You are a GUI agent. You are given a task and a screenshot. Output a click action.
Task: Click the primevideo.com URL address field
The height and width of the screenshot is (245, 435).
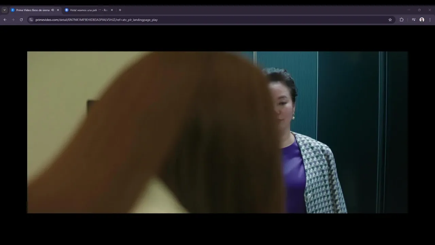tap(211, 20)
